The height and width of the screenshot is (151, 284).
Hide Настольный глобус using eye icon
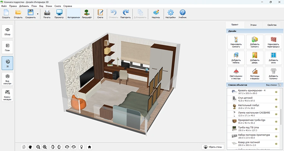276,107
